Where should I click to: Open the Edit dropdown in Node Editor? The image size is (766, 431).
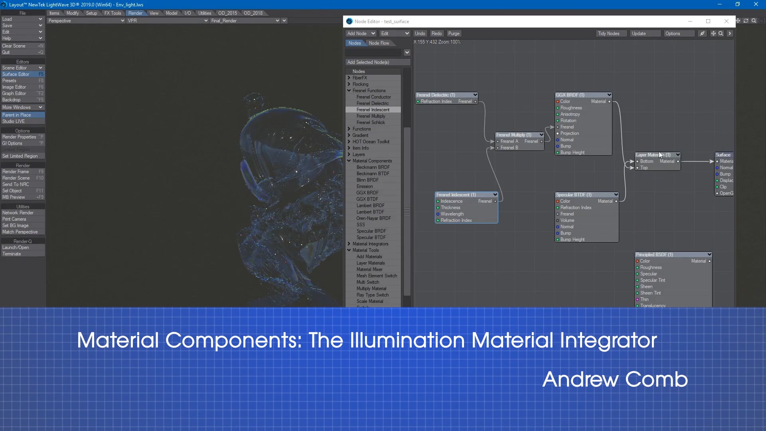tap(395, 34)
